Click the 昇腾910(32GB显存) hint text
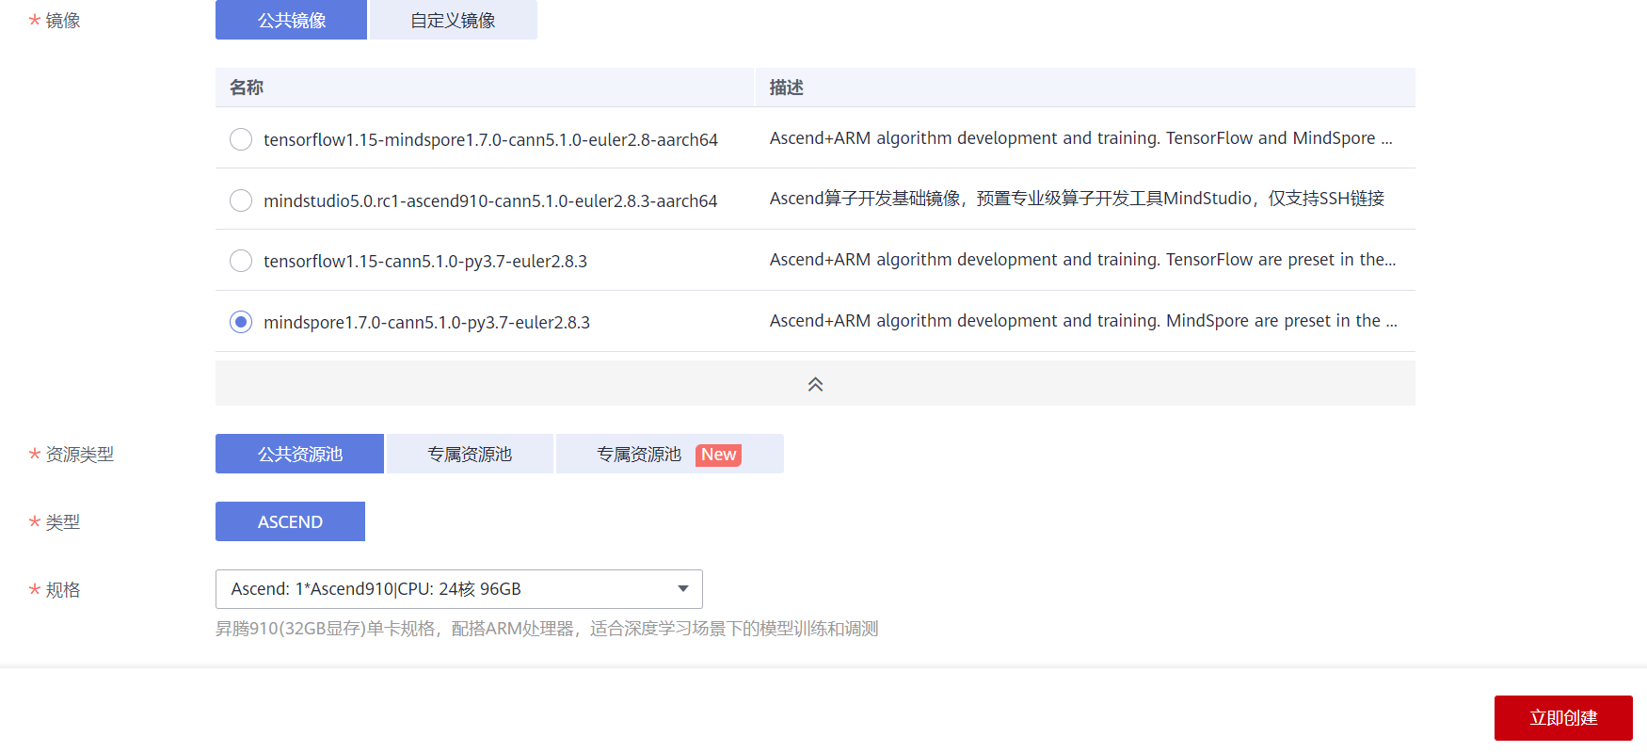 [x=547, y=629]
